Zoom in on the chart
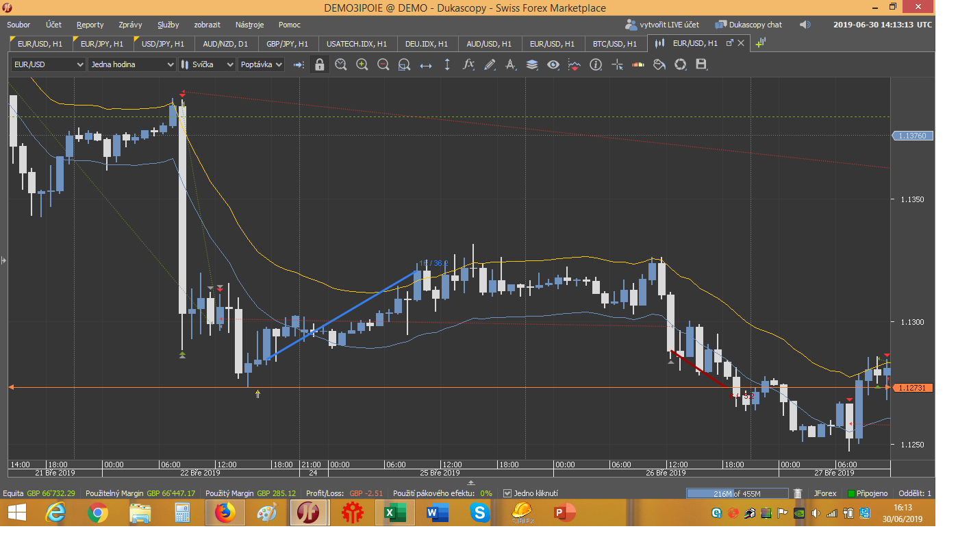The width and height of the screenshot is (958, 544). pos(362,64)
